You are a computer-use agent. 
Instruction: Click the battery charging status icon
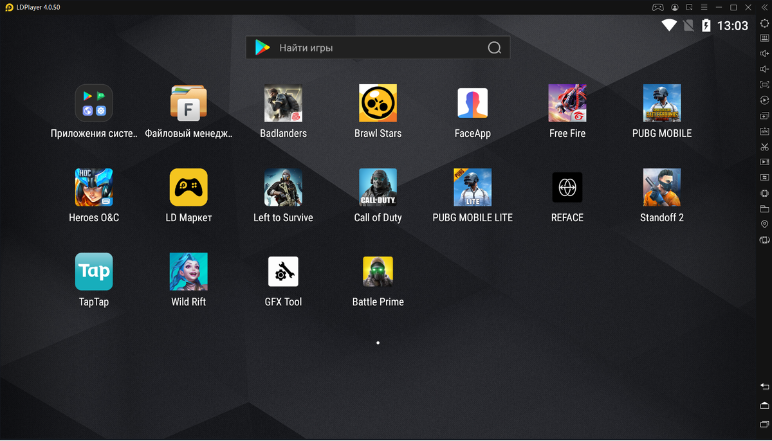click(x=706, y=25)
